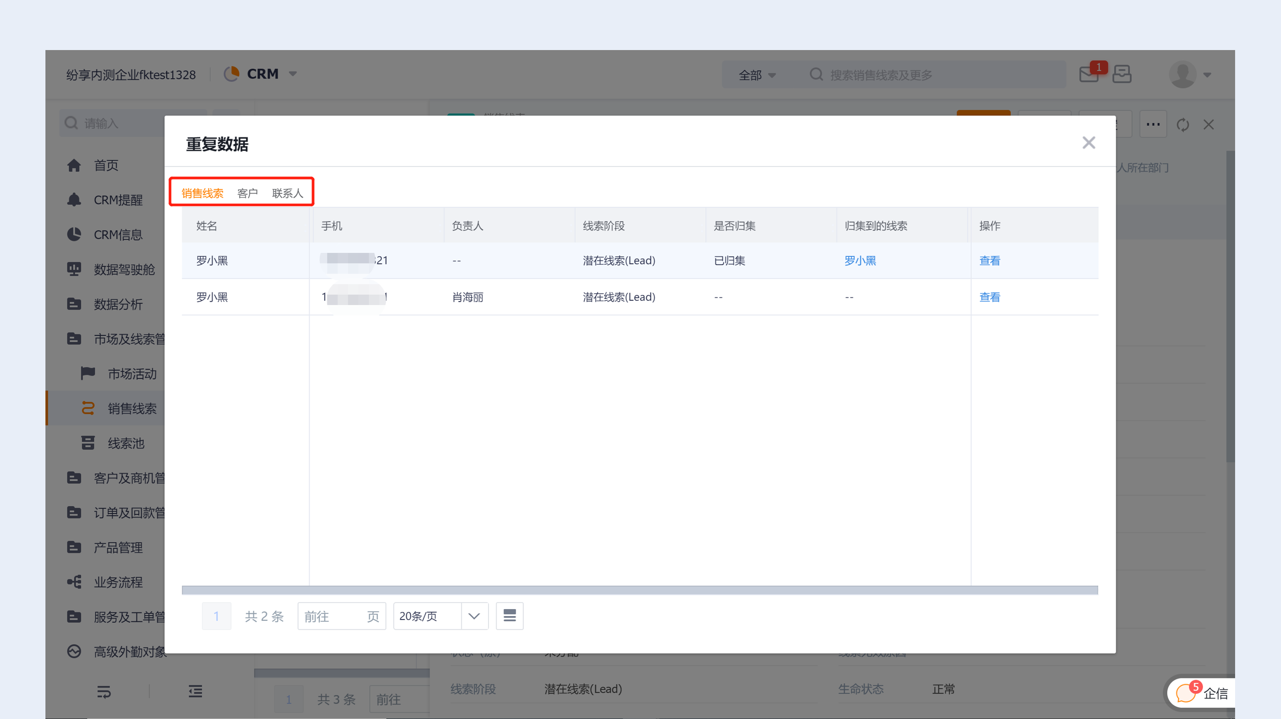This screenshot has width=1281, height=719.
Task: Open the mail notifications icon
Action: click(1089, 74)
